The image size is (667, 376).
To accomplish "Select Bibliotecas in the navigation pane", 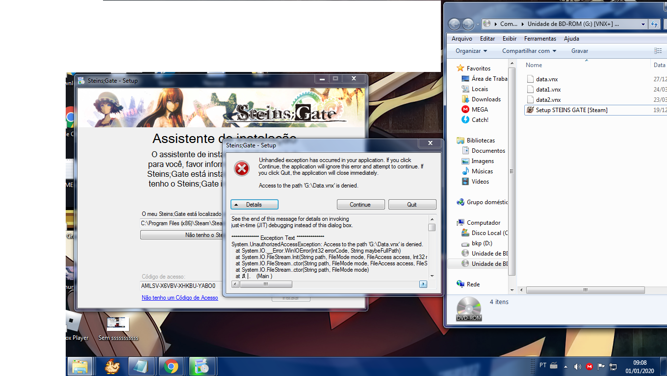I will click(x=475, y=141).
